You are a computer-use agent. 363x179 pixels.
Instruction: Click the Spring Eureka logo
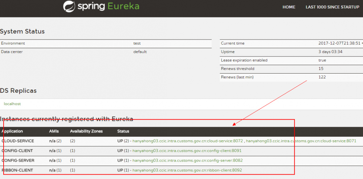pos(101,6)
